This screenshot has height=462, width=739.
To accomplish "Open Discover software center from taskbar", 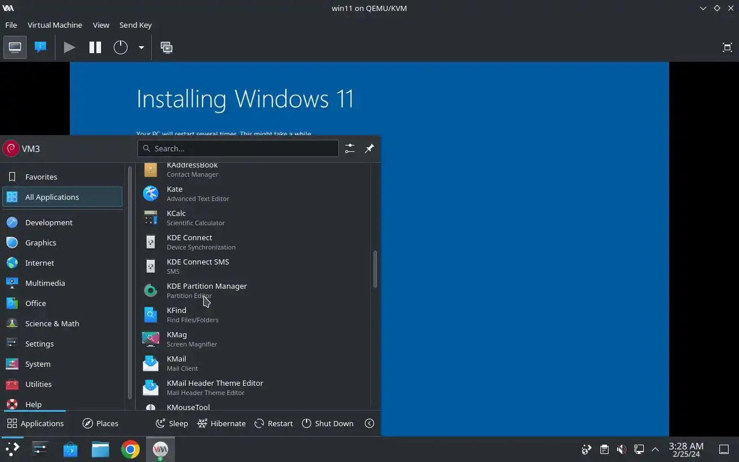I will pos(70,449).
